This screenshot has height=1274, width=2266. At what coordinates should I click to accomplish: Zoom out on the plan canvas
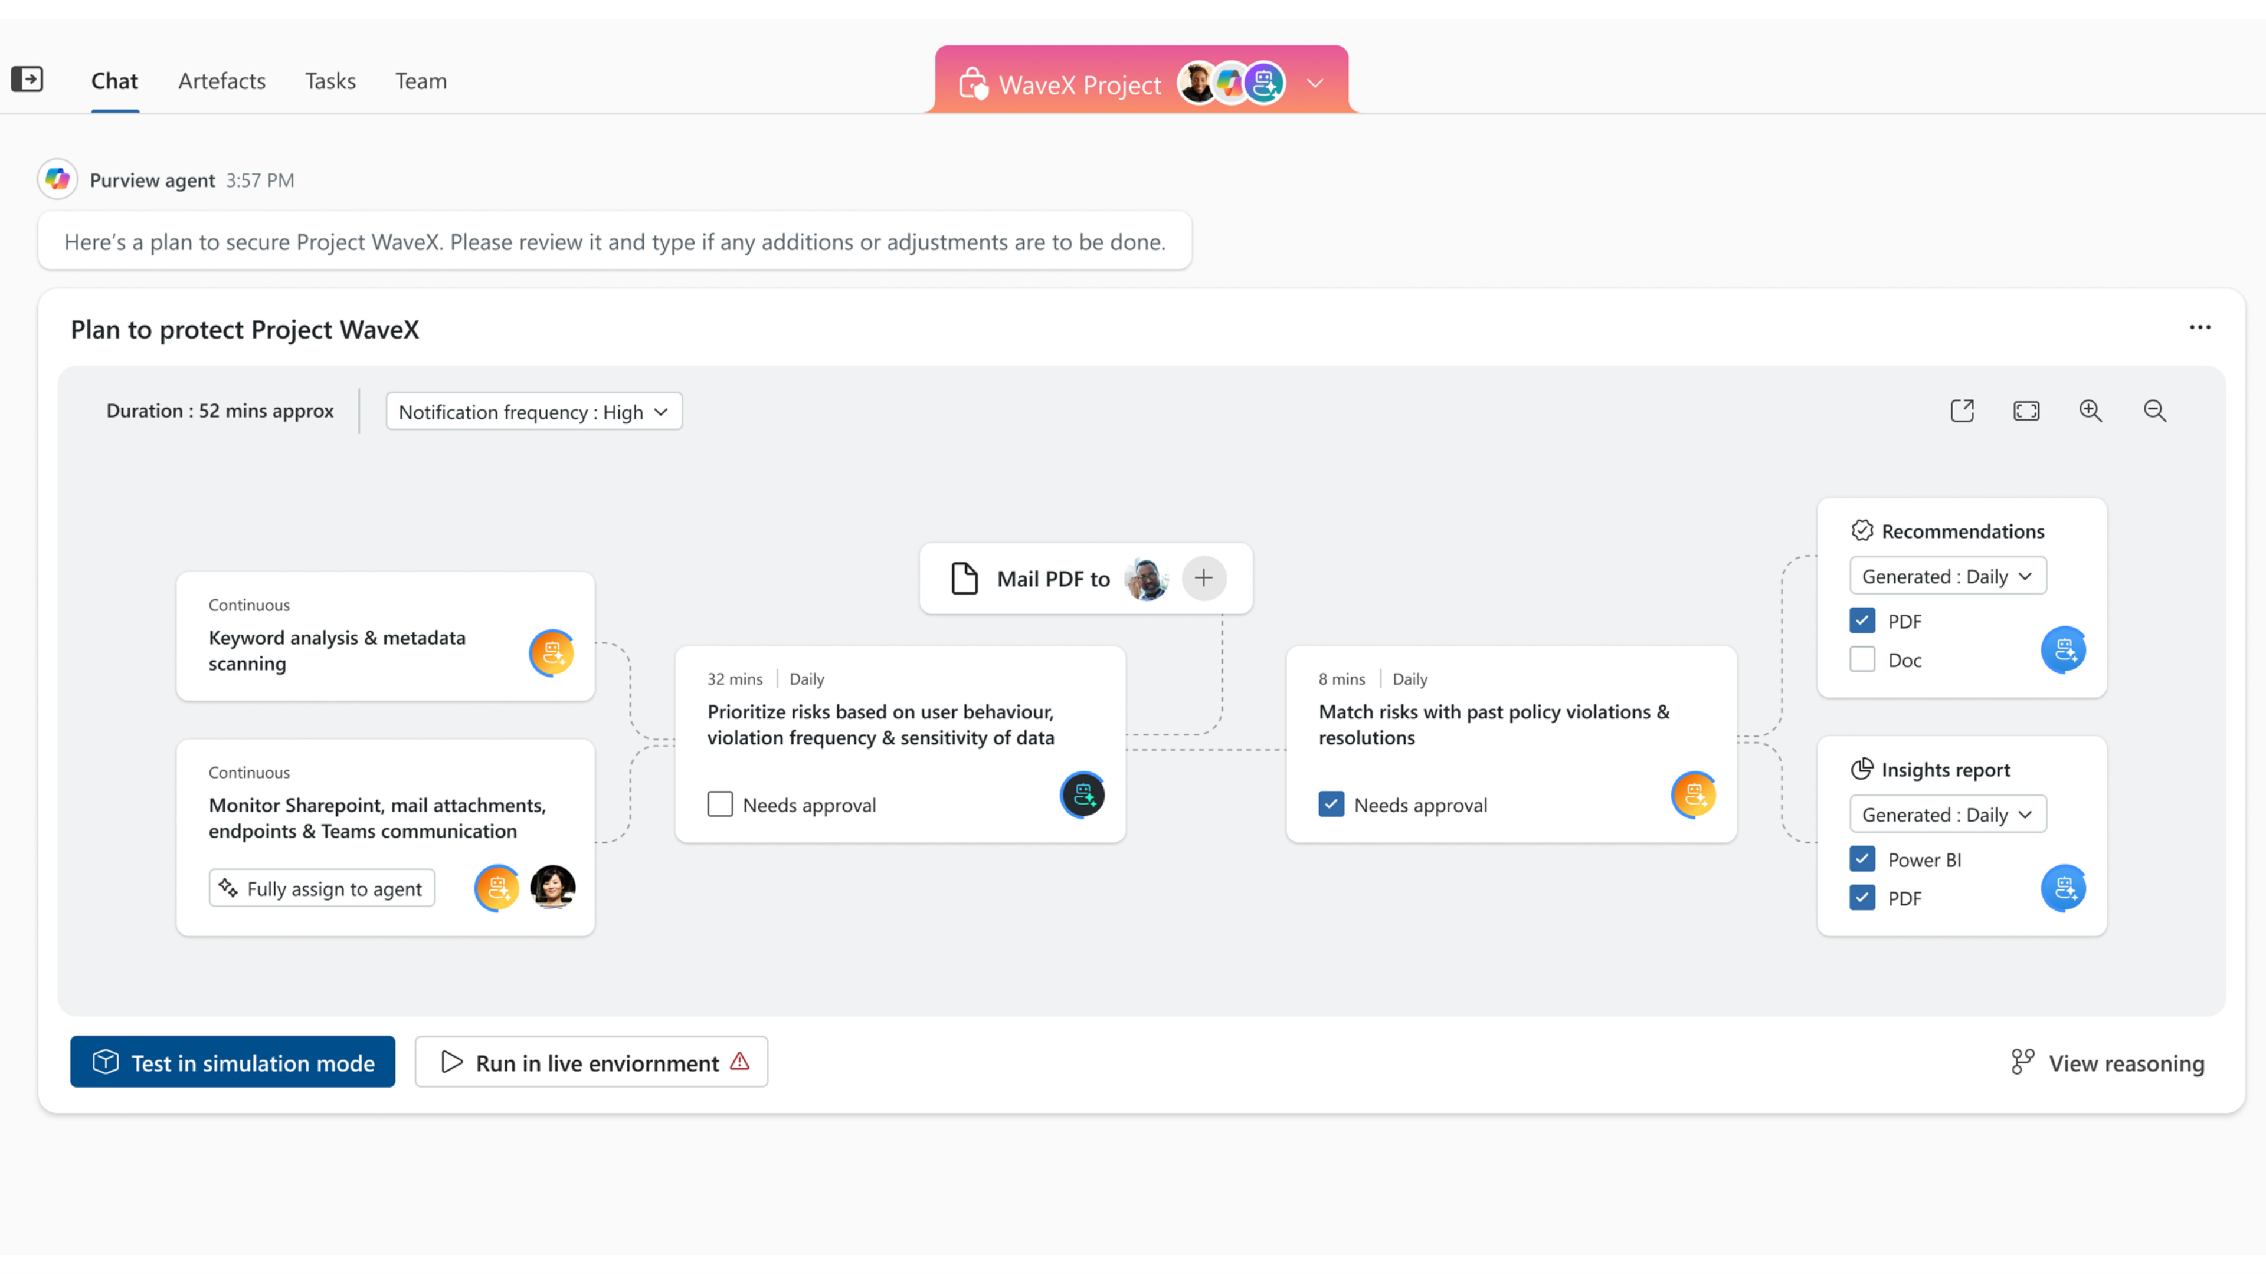[2155, 411]
